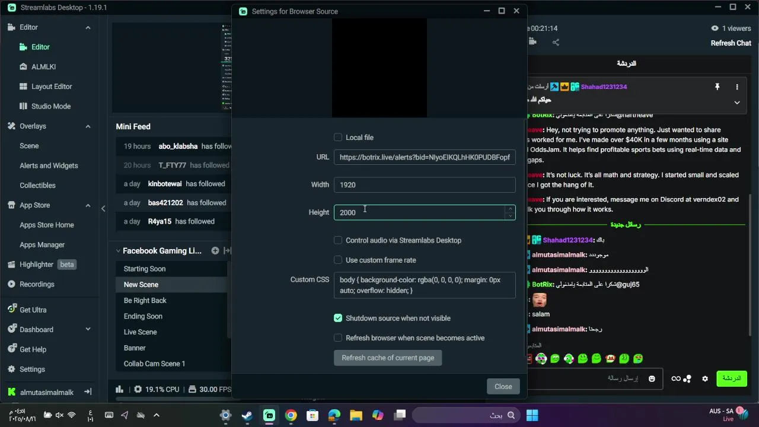Open Scene under Overlays
The image size is (759, 427).
coord(29,146)
